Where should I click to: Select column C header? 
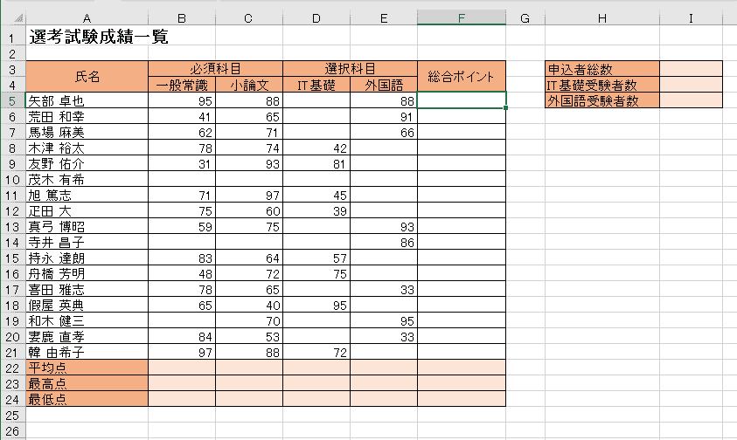click(249, 18)
